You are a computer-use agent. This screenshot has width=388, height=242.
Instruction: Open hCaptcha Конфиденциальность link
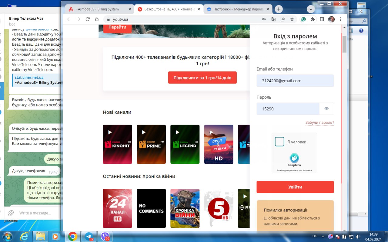[x=288, y=170]
